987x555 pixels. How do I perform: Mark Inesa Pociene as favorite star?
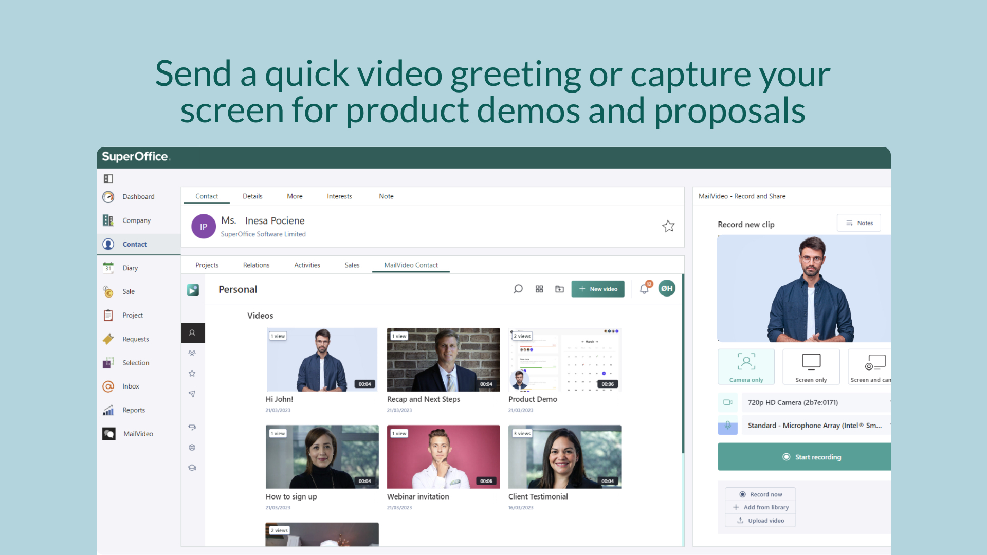[668, 226]
